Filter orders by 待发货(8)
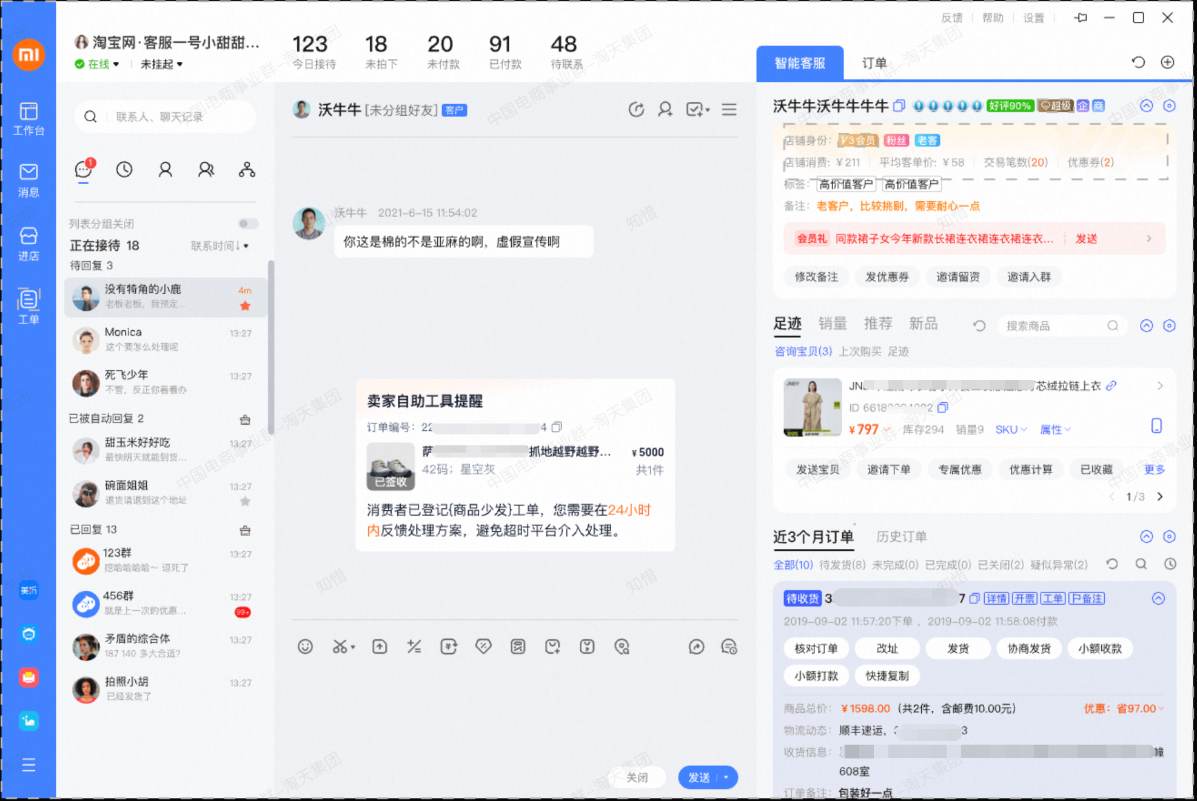Screen dimensions: 1197x801 (842, 565)
